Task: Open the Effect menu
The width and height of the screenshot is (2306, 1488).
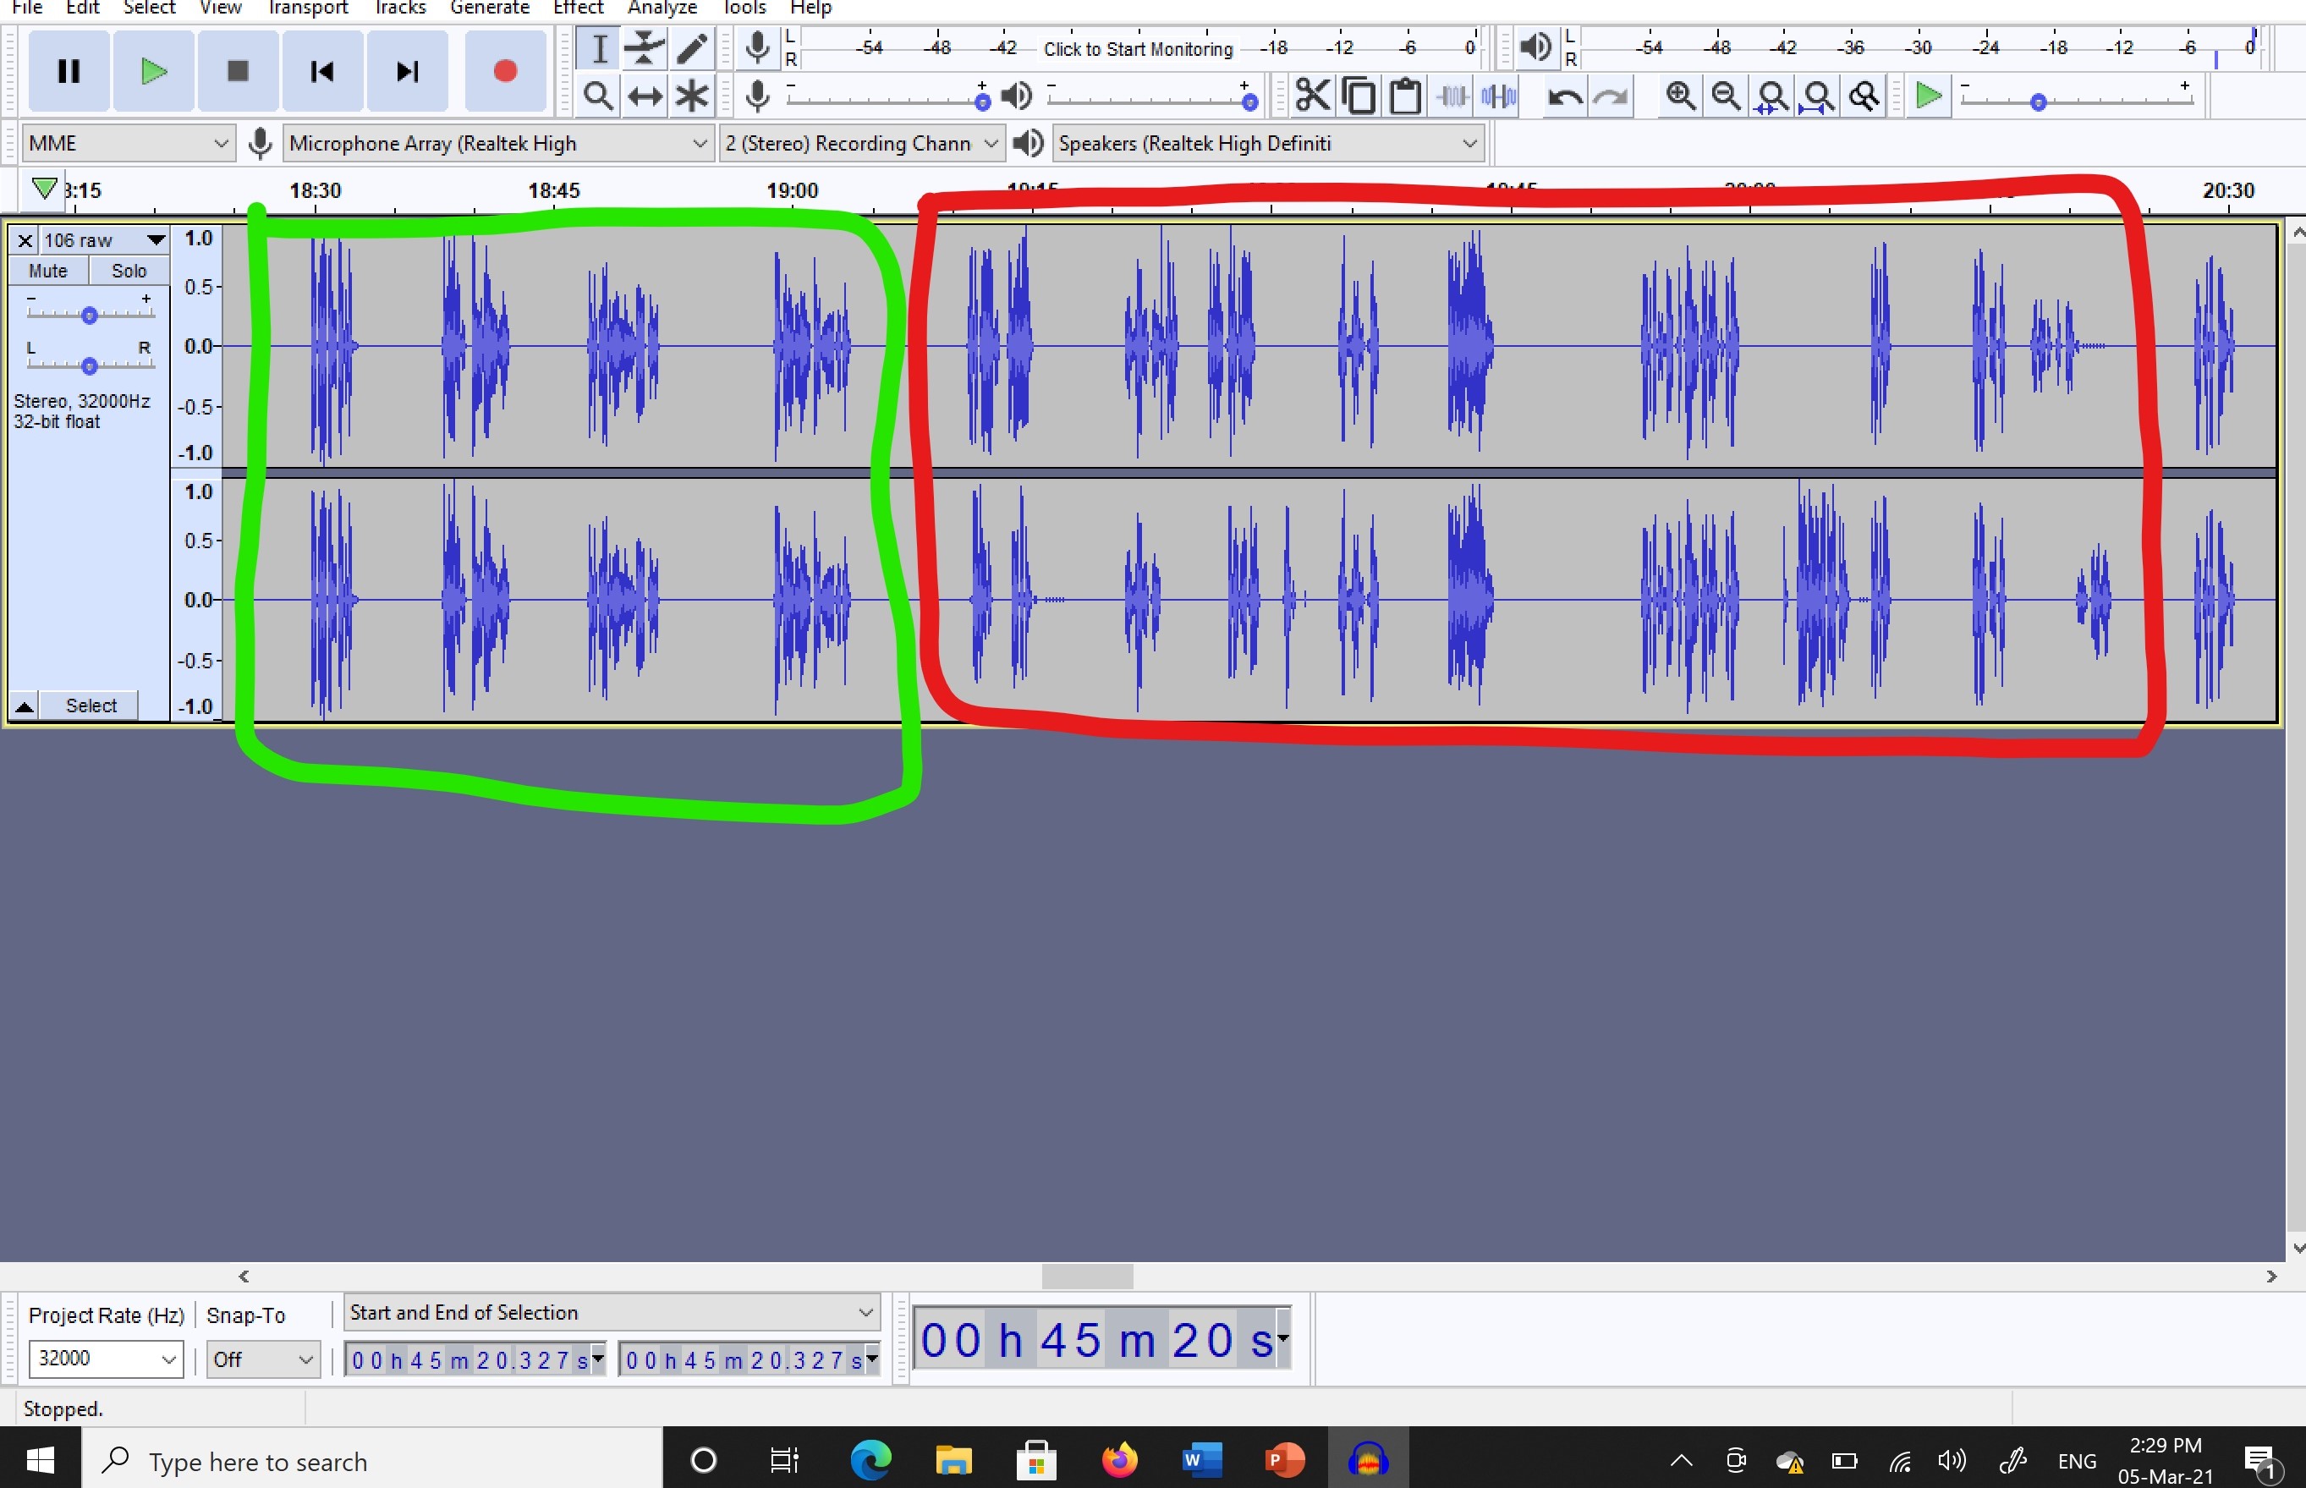Action: click(578, 8)
